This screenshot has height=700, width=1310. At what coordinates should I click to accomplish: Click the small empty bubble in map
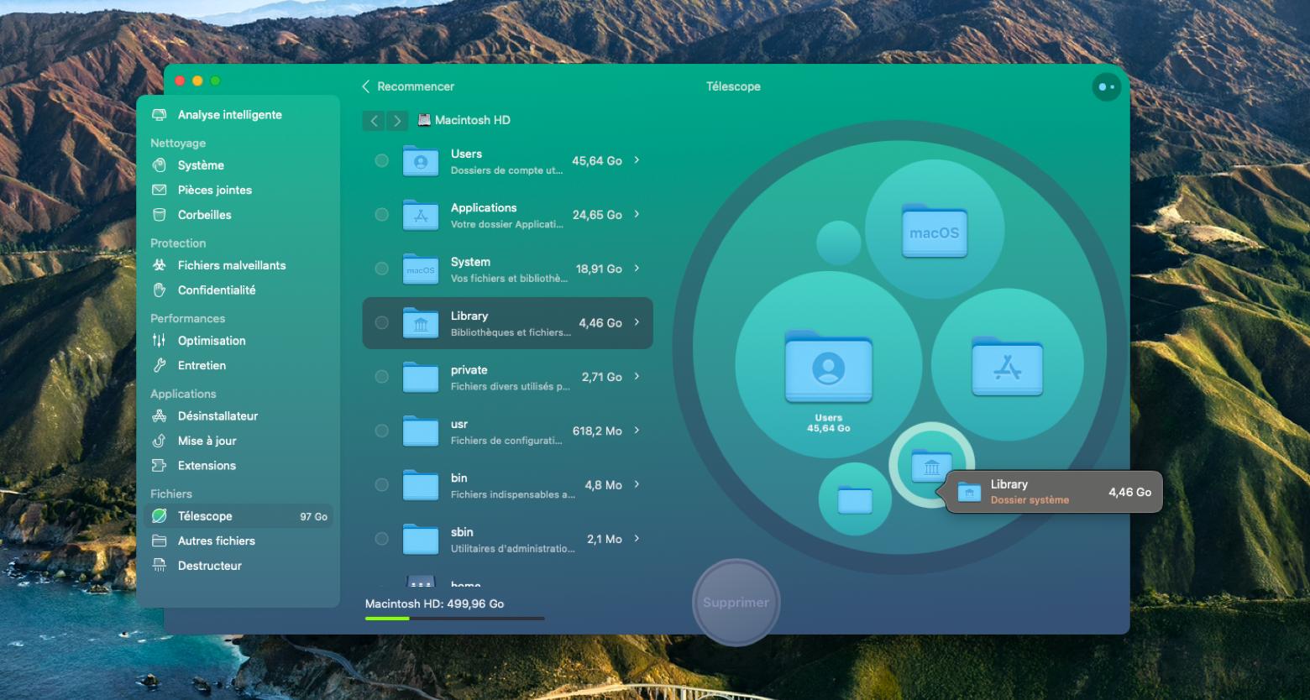point(839,243)
